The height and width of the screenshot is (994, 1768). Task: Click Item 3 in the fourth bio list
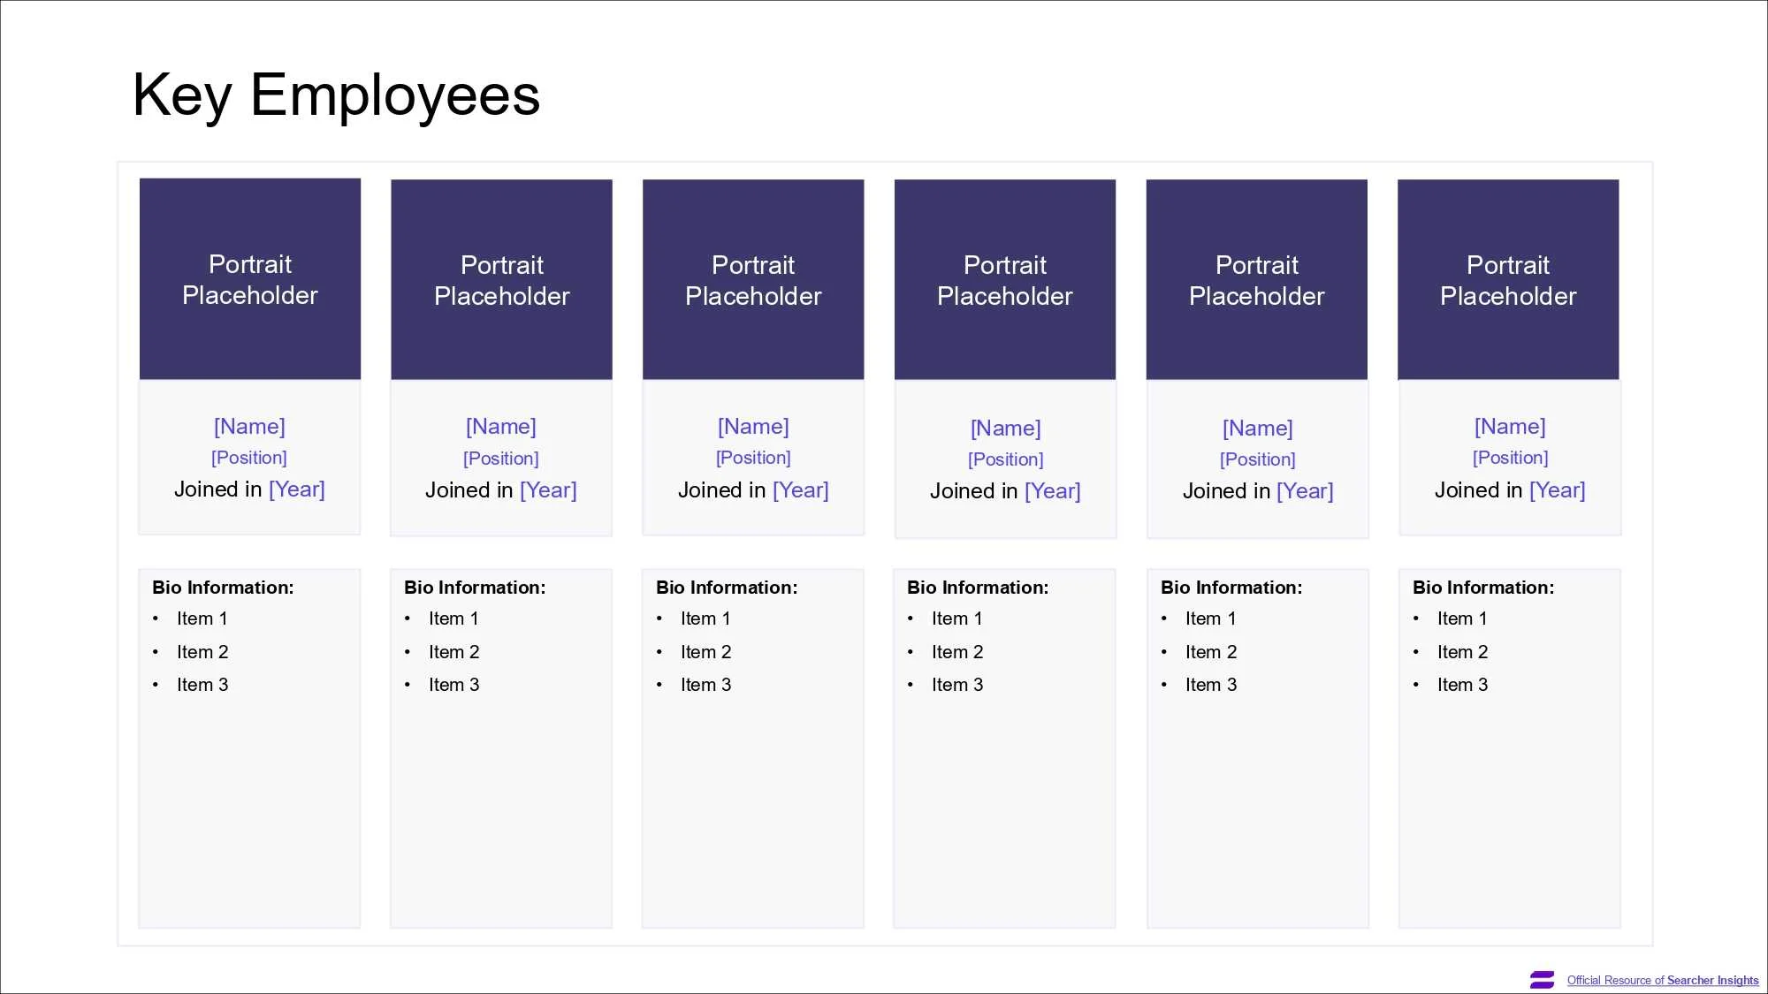click(957, 685)
